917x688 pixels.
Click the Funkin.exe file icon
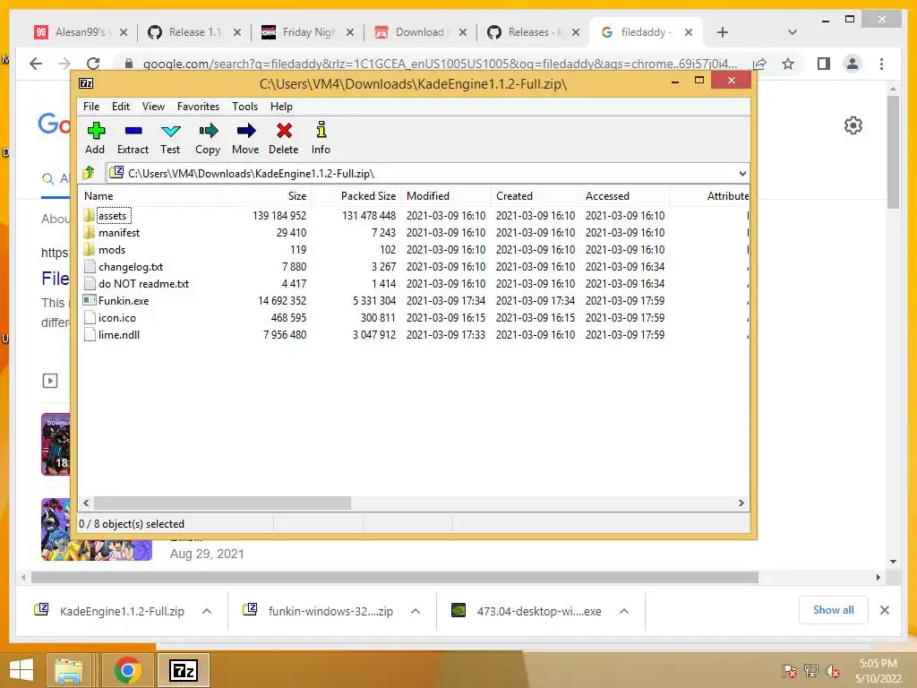(90, 300)
